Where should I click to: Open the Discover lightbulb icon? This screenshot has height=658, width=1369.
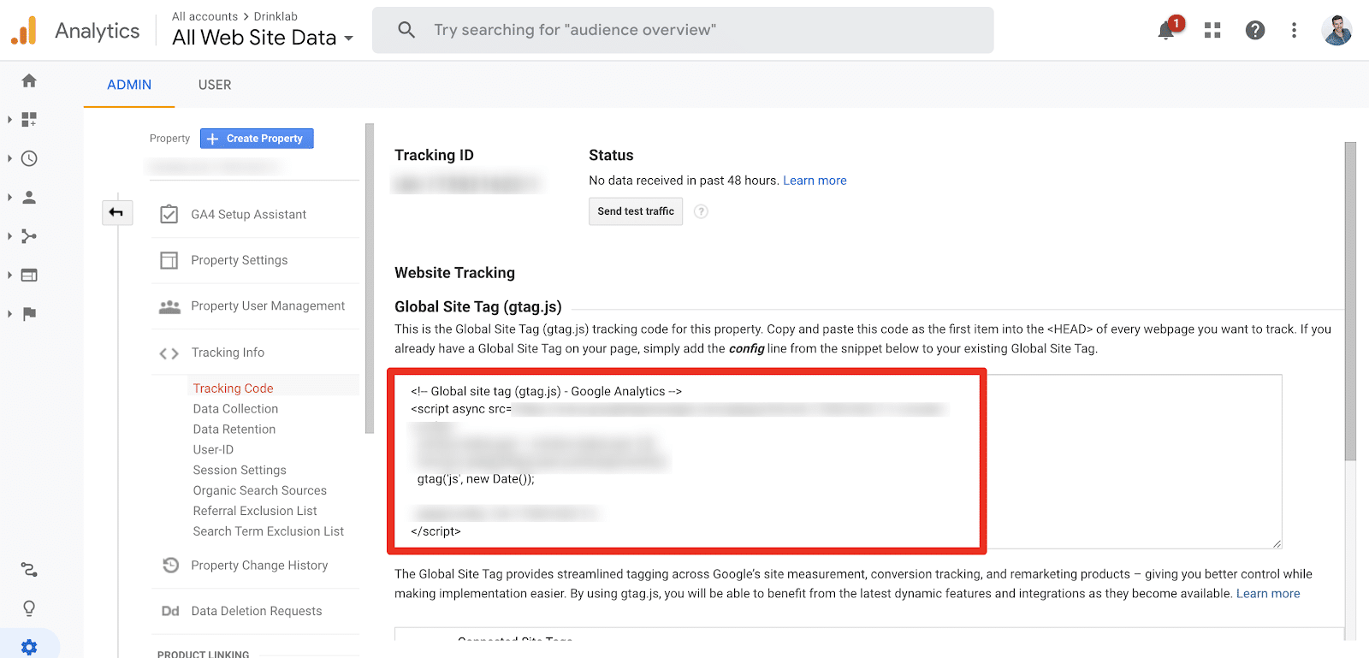[x=29, y=608]
